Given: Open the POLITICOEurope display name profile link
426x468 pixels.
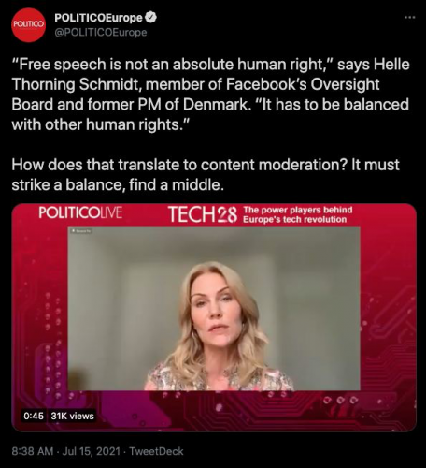Looking at the screenshot, I should 98,18.
